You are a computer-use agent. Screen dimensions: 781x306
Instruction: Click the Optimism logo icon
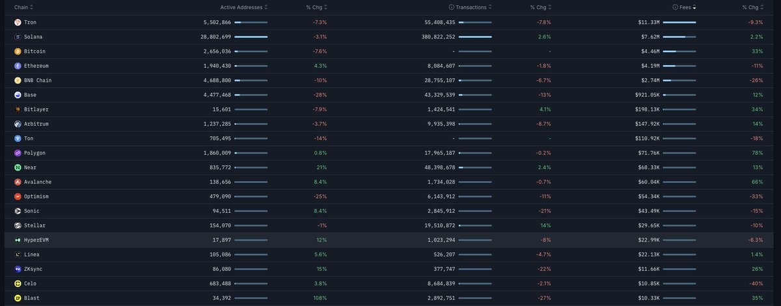[x=18, y=196]
